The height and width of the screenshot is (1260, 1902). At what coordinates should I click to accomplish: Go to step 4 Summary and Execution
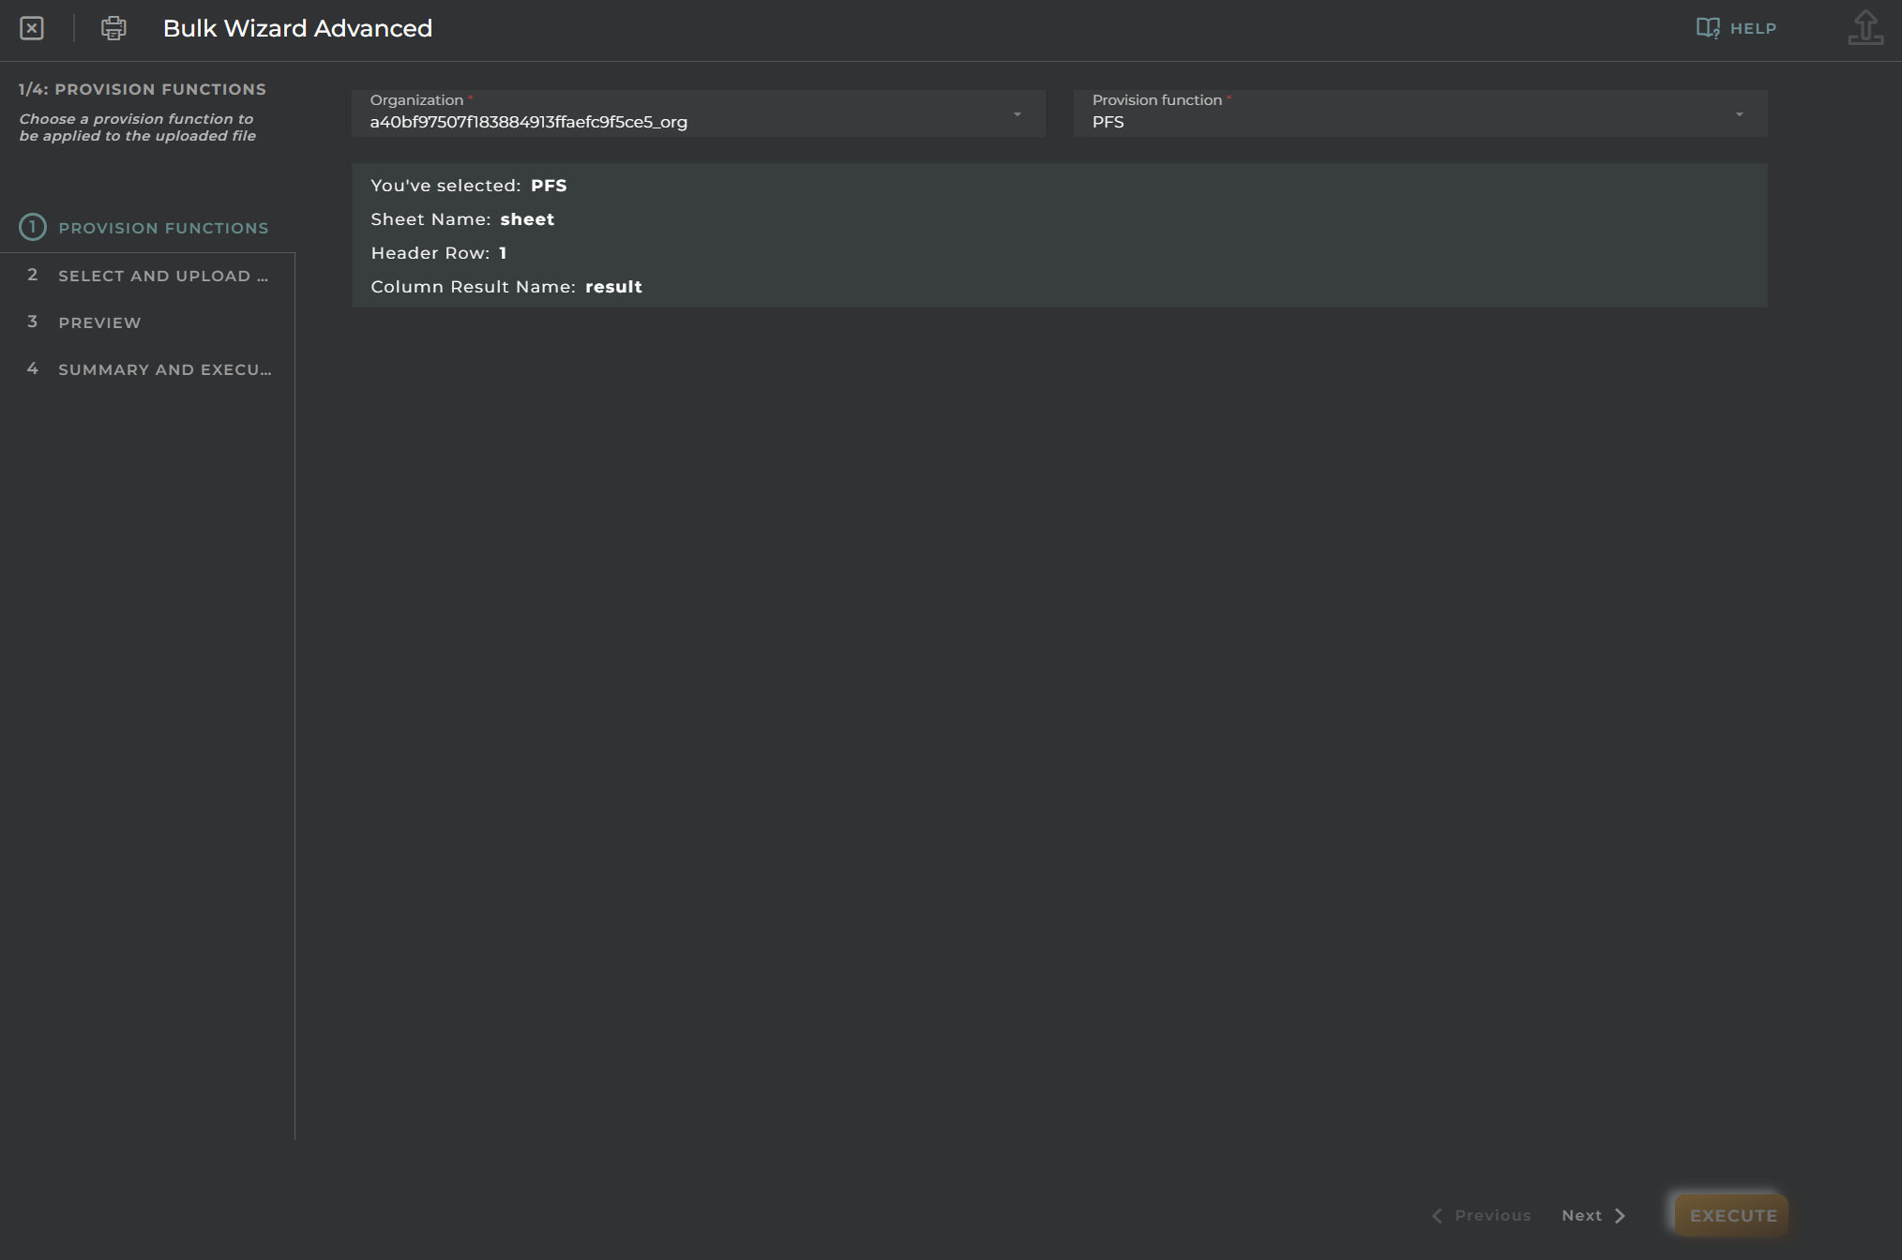(147, 369)
